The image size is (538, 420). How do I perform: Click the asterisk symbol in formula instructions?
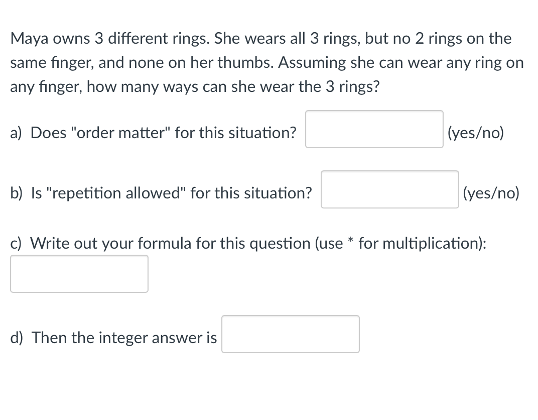[x=350, y=240]
